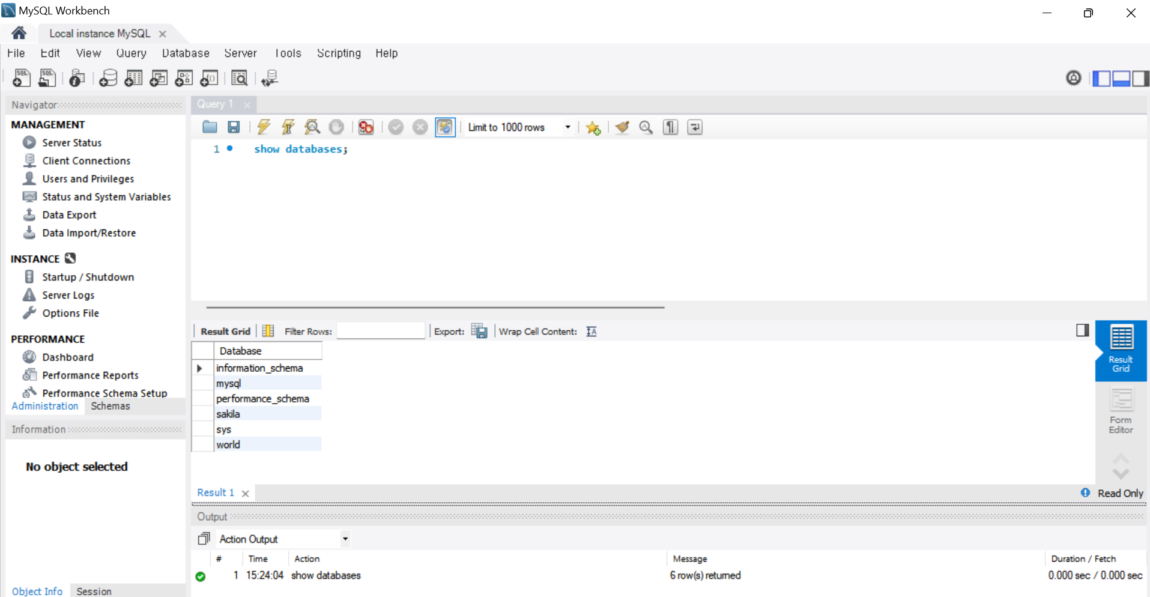The width and height of the screenshot is (1150, 597).
Task: Toggle the bottom output panel visibility
Action: 1121,78
